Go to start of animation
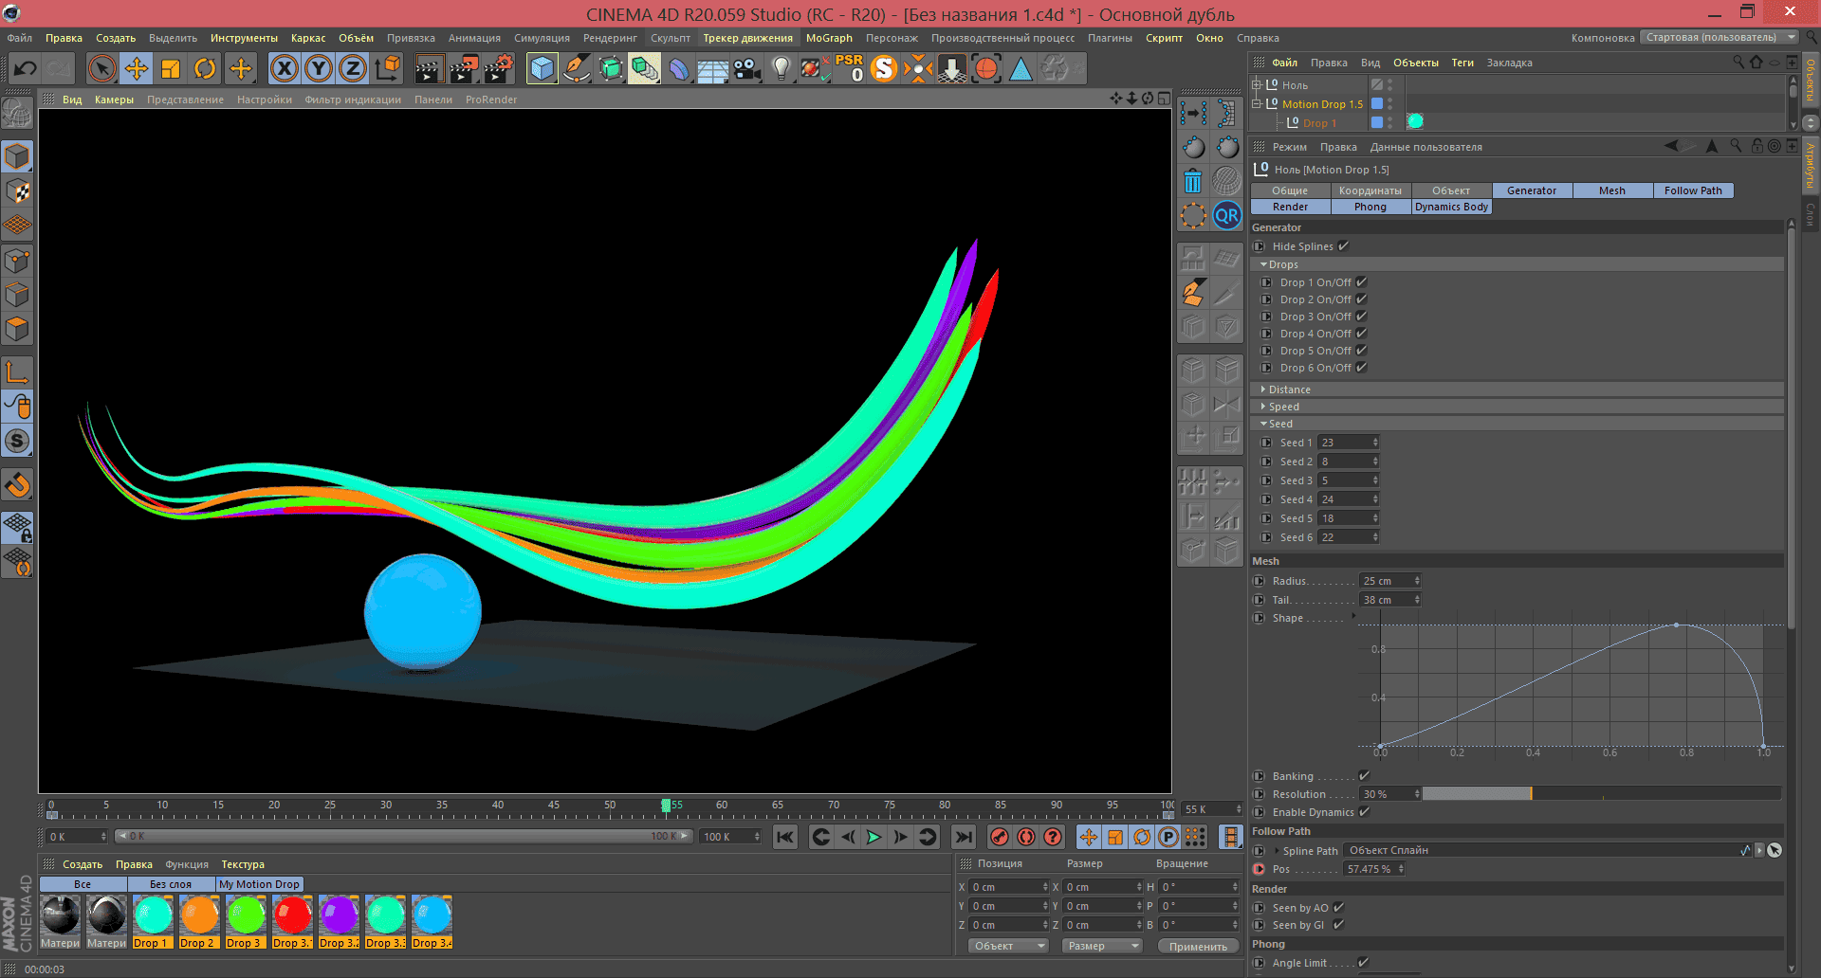The width and height of the screenshot is (1821, 978). pyautogui.click(x=784, y=837)
